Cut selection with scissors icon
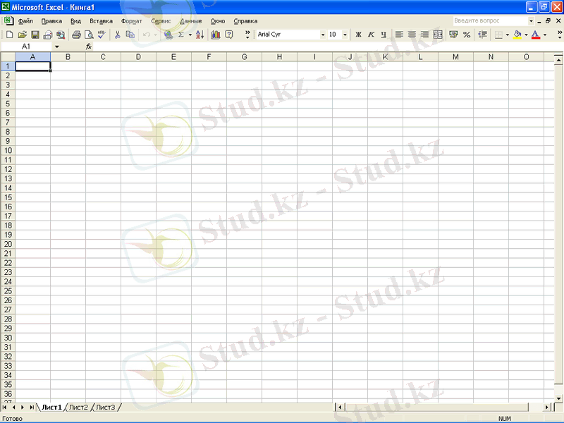 (x=117, y=35)
